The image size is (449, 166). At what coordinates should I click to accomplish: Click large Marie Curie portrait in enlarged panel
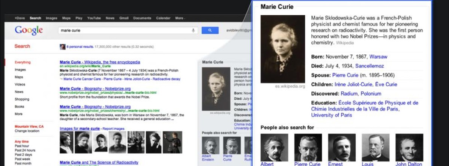pyautogui.click(x=282, y=49)
